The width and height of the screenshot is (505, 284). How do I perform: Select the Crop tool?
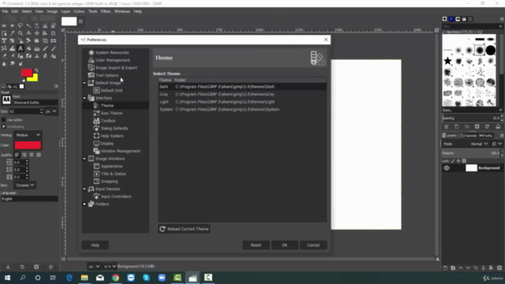click(x=54, y=33)
